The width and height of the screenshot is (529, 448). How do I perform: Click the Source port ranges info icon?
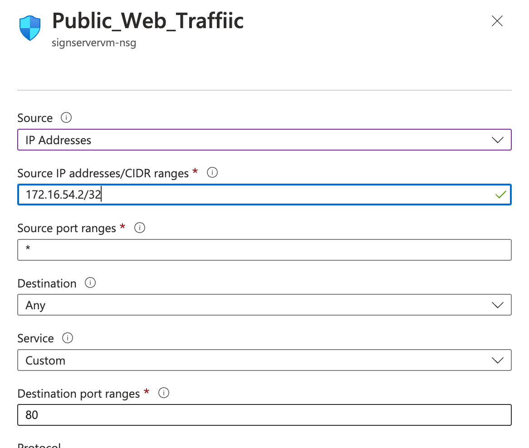pyautogui.click(x=140, y=228)
